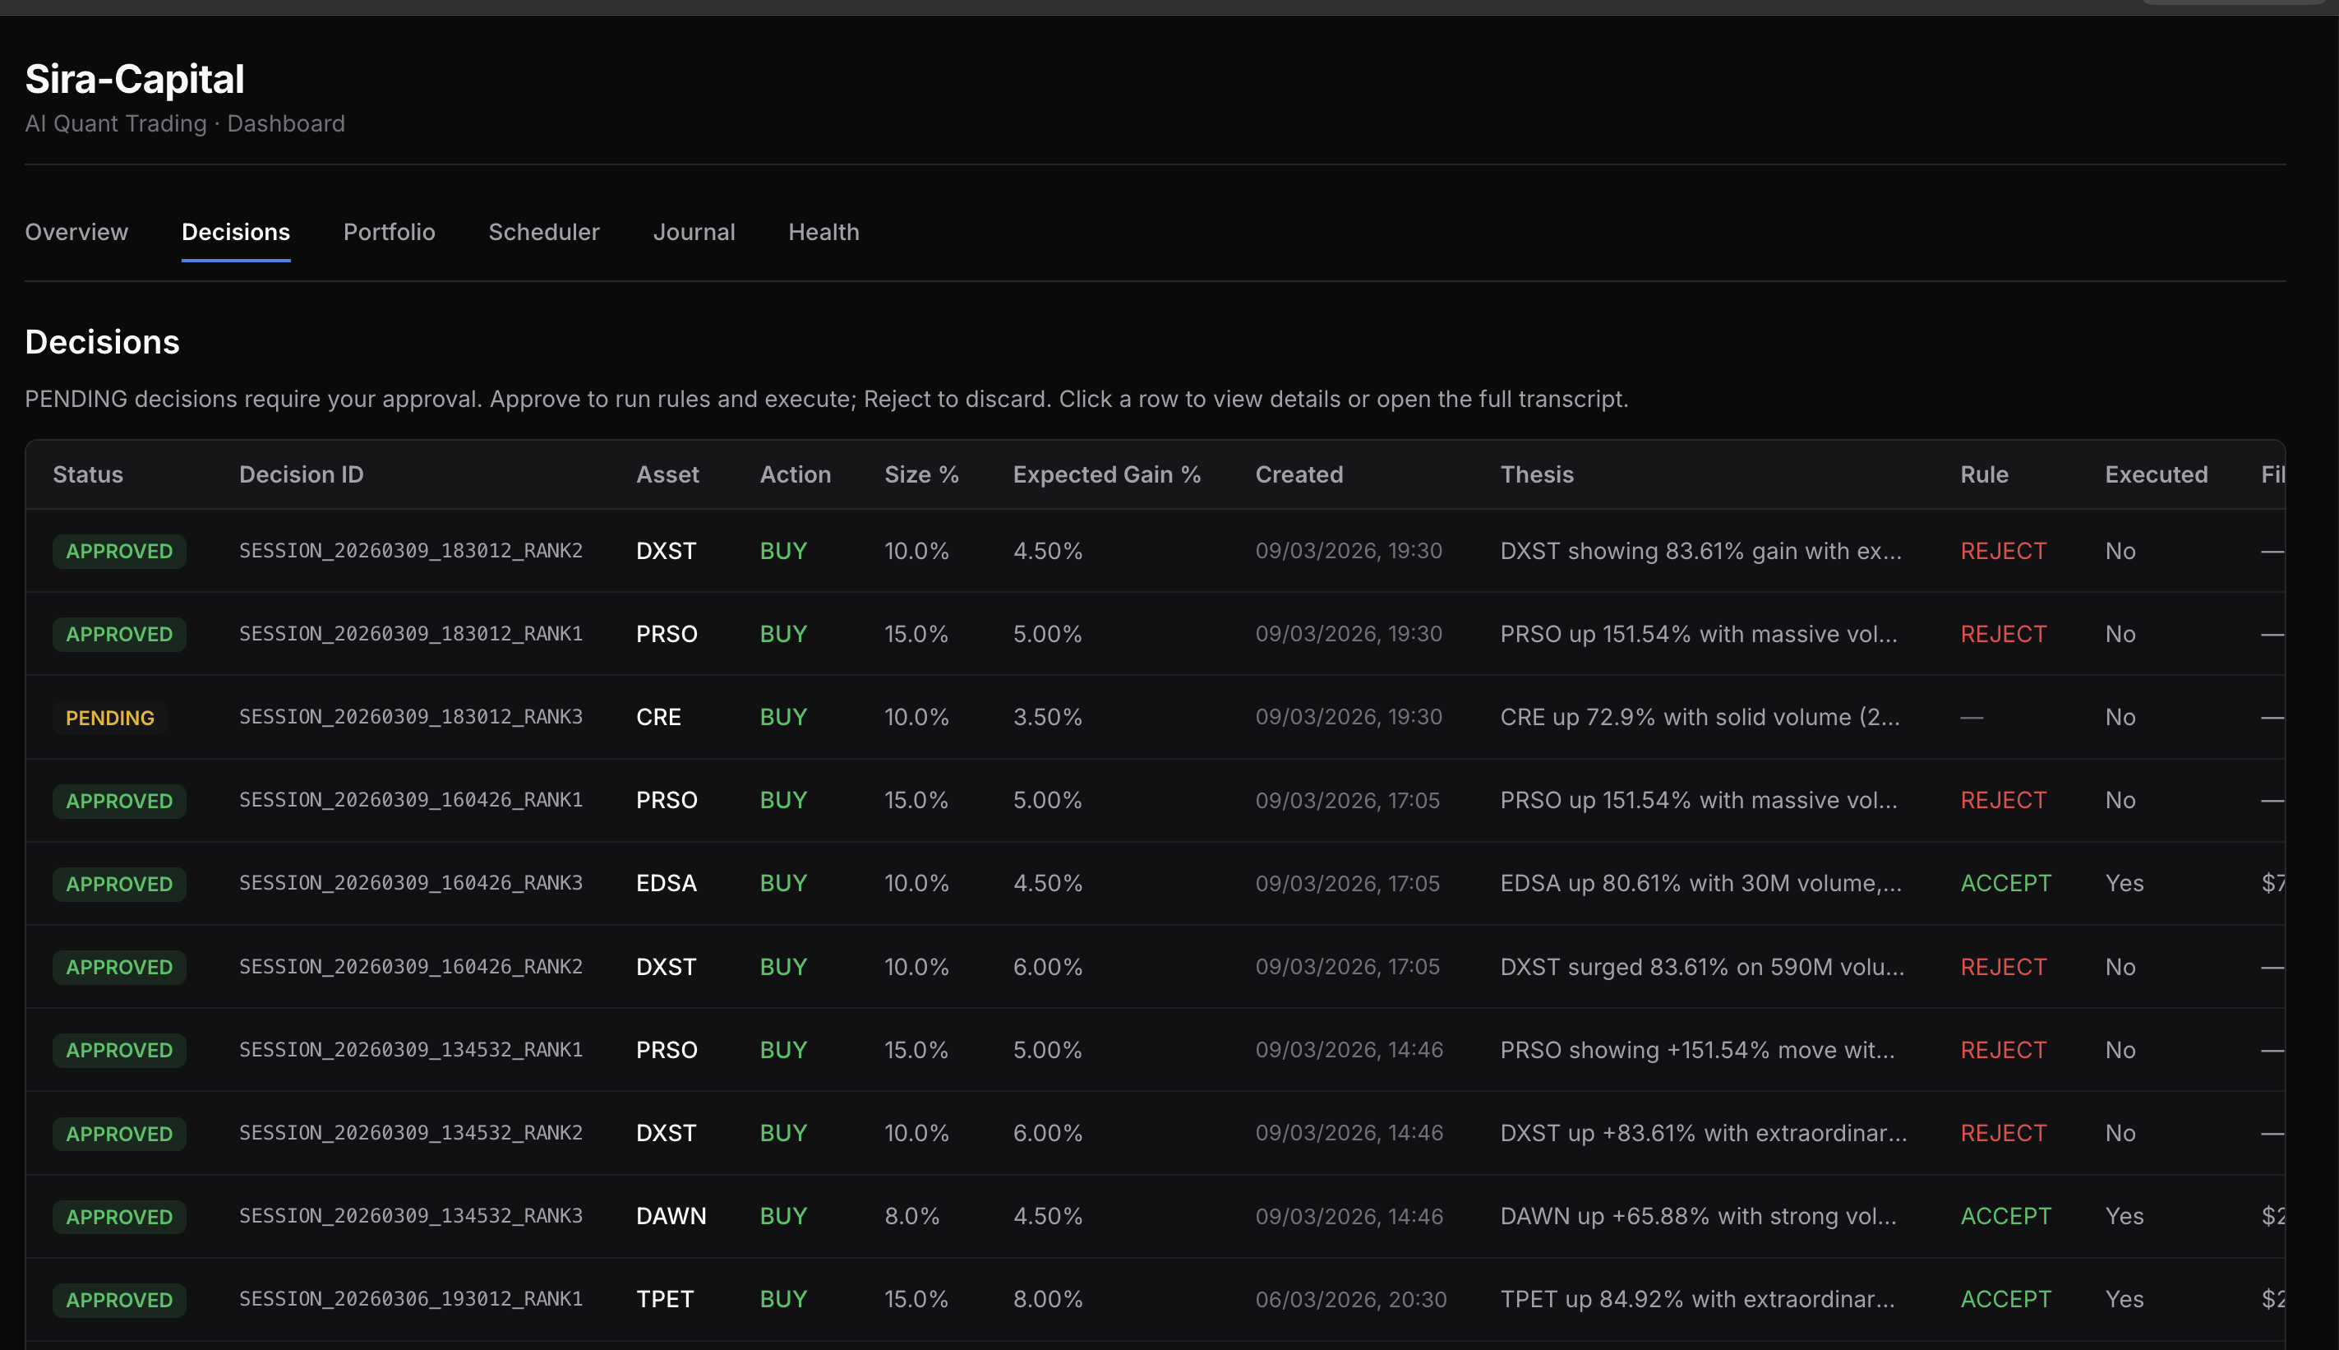
Task: Select the Decisions tab
Action: coord(235,232)
